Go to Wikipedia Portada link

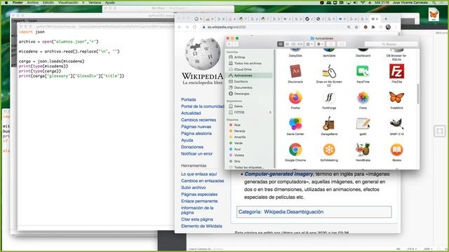(x=189, y=99)
